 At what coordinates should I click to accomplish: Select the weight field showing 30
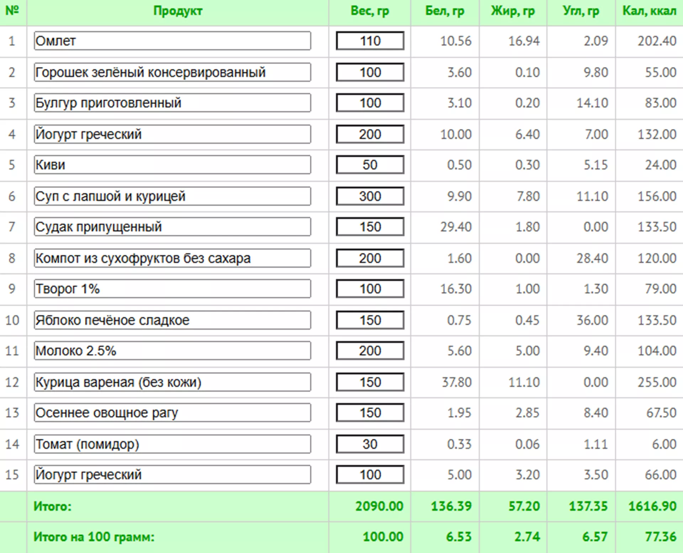point(370,444)
